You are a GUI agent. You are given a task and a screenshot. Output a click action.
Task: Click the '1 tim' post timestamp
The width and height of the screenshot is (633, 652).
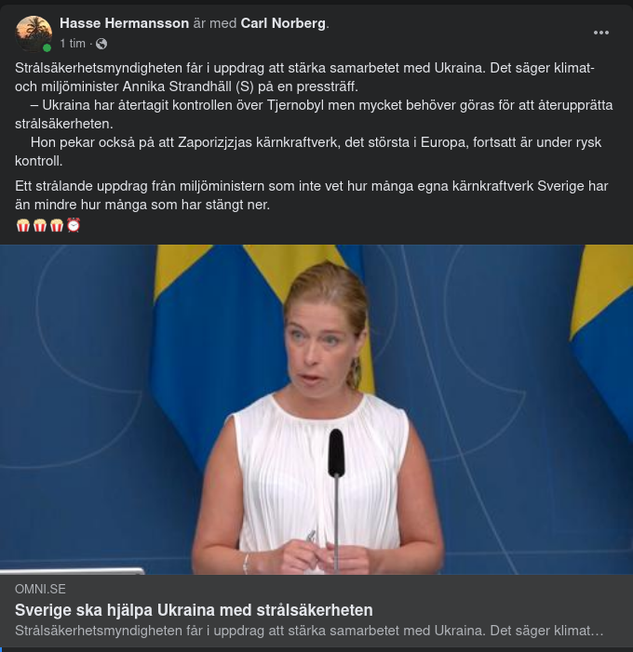point(73,44)
